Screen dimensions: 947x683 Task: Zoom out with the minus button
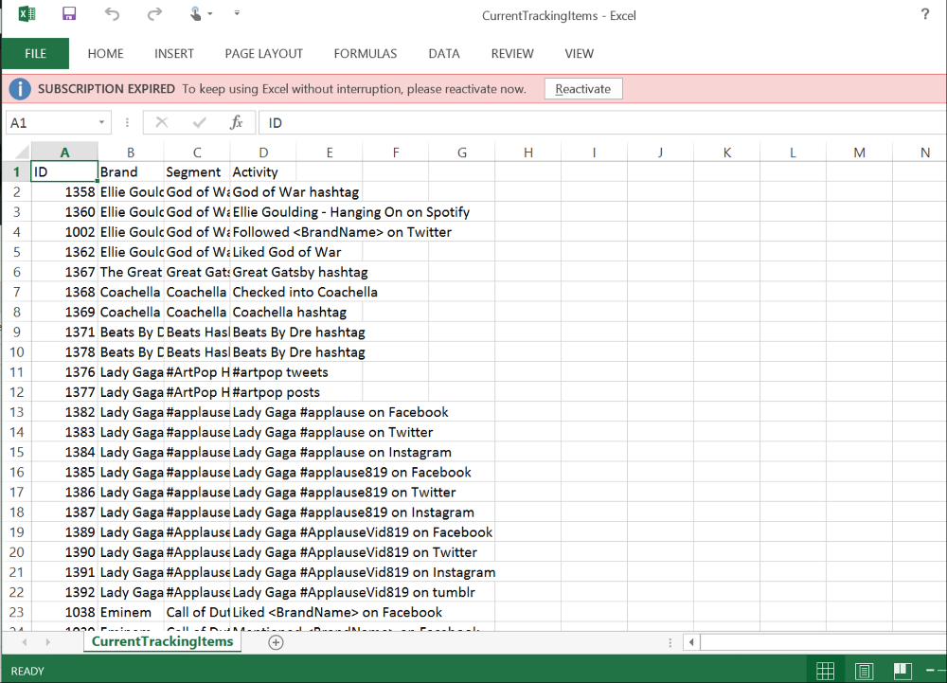coord(930,671)
